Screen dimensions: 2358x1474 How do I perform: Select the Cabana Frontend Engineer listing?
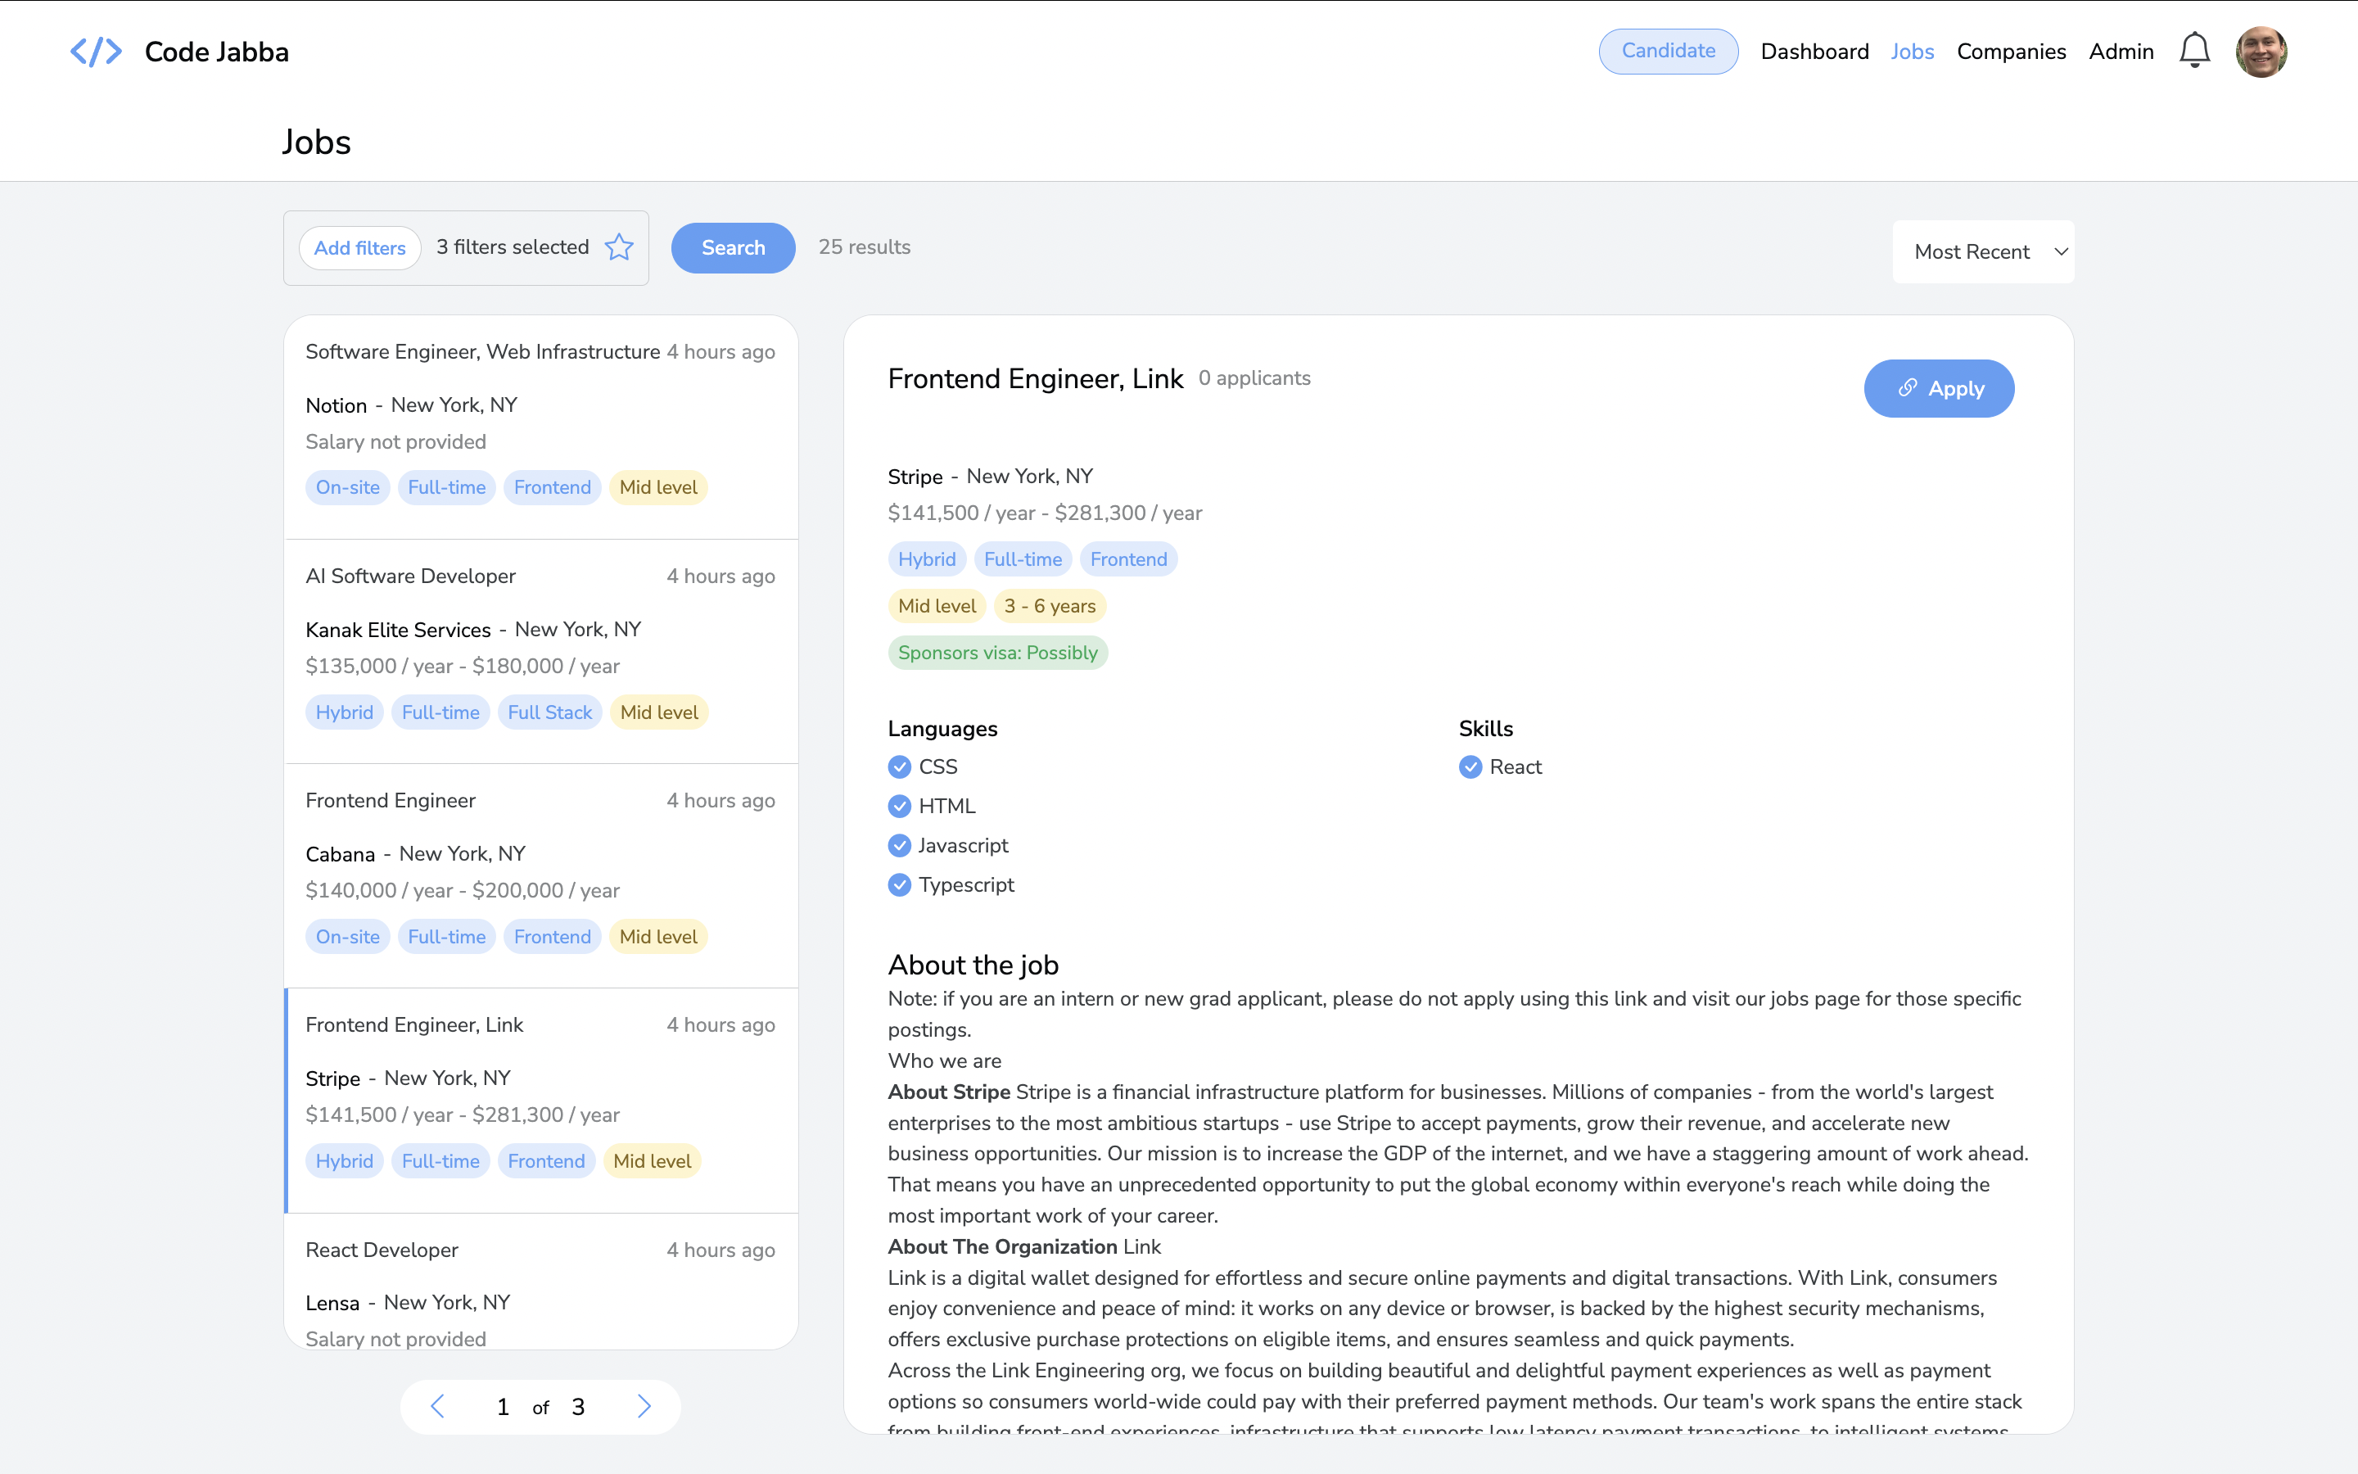pyautogui.click(x=540, y=868)
